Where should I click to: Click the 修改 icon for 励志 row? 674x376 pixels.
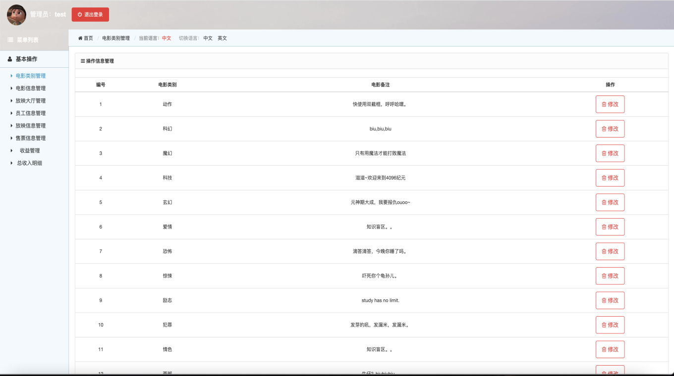coord(604,300)
